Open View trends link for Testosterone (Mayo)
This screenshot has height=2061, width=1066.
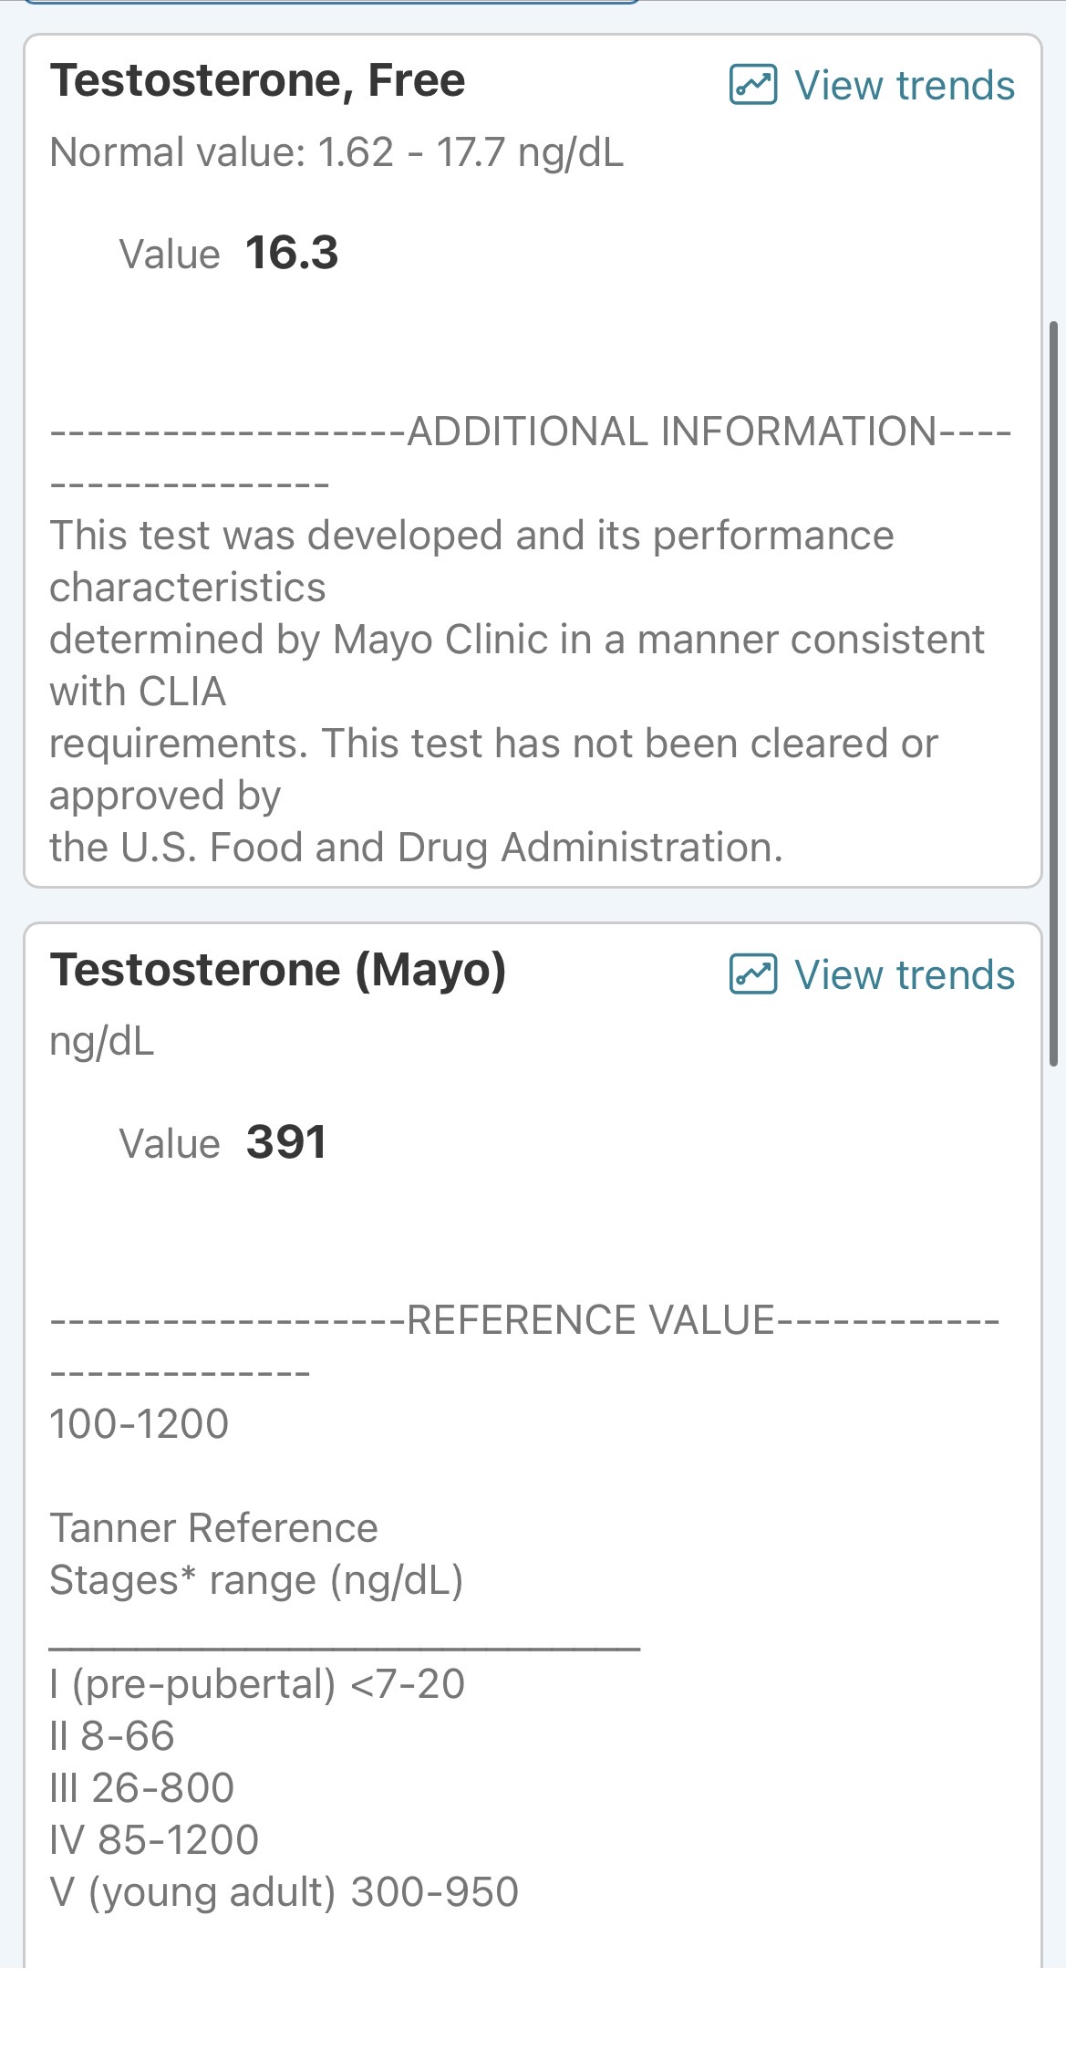[x=904, y=975]
